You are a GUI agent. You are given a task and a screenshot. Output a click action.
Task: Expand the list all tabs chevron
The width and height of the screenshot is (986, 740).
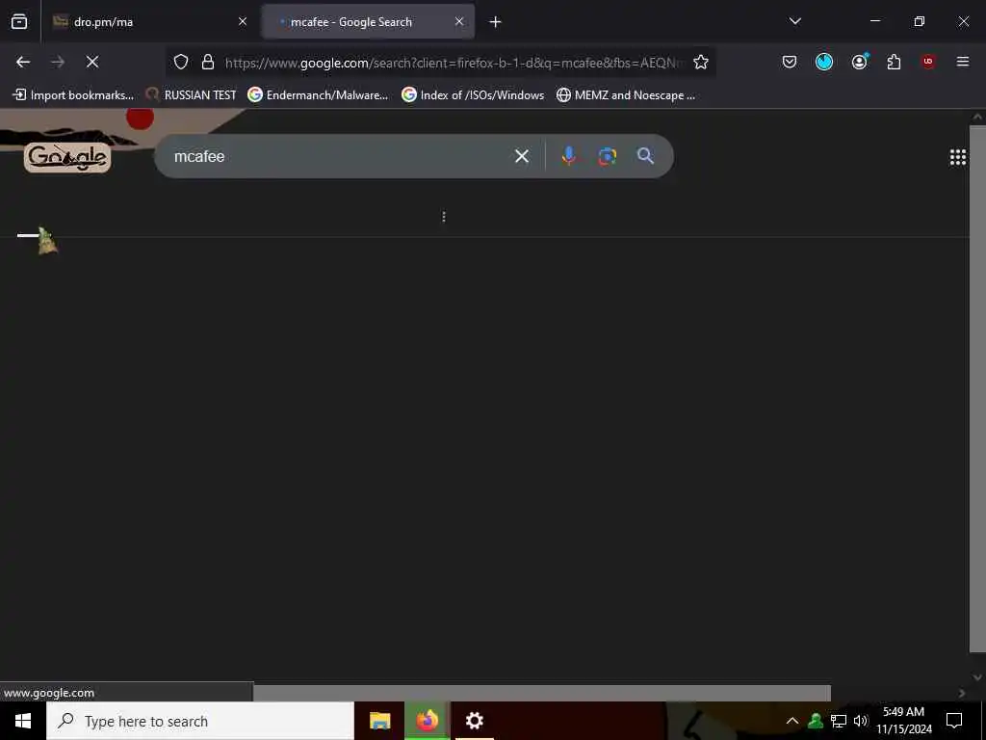tap(794, 21)
